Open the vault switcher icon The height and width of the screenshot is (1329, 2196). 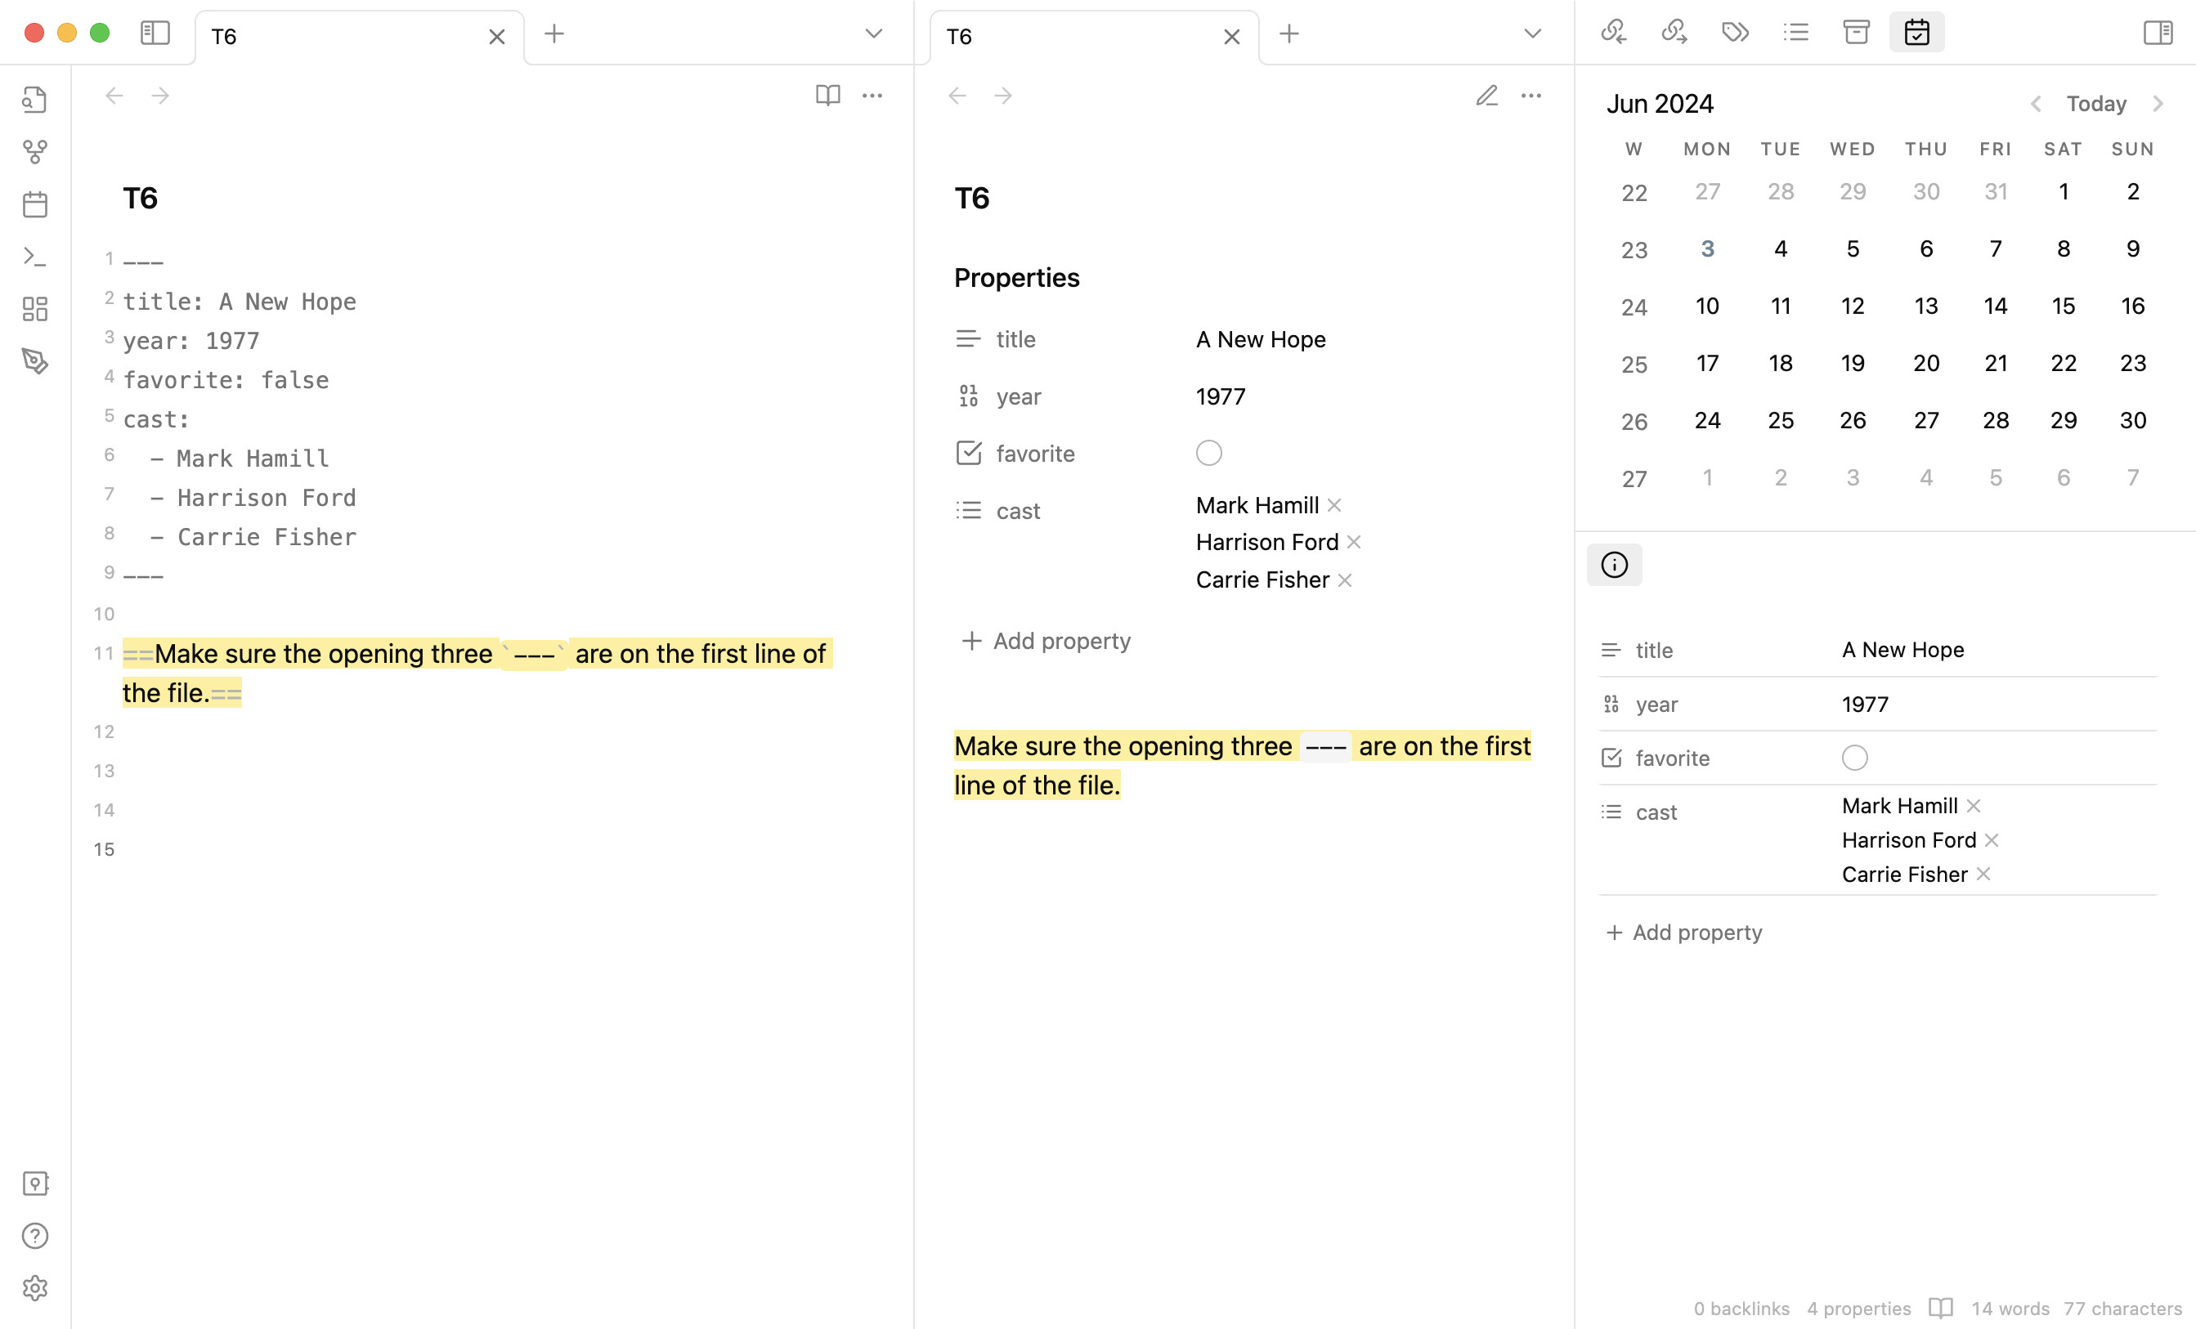pyautogui.click(x=35, y=1184)
